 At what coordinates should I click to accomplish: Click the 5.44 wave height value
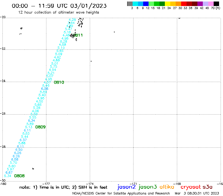25,137
